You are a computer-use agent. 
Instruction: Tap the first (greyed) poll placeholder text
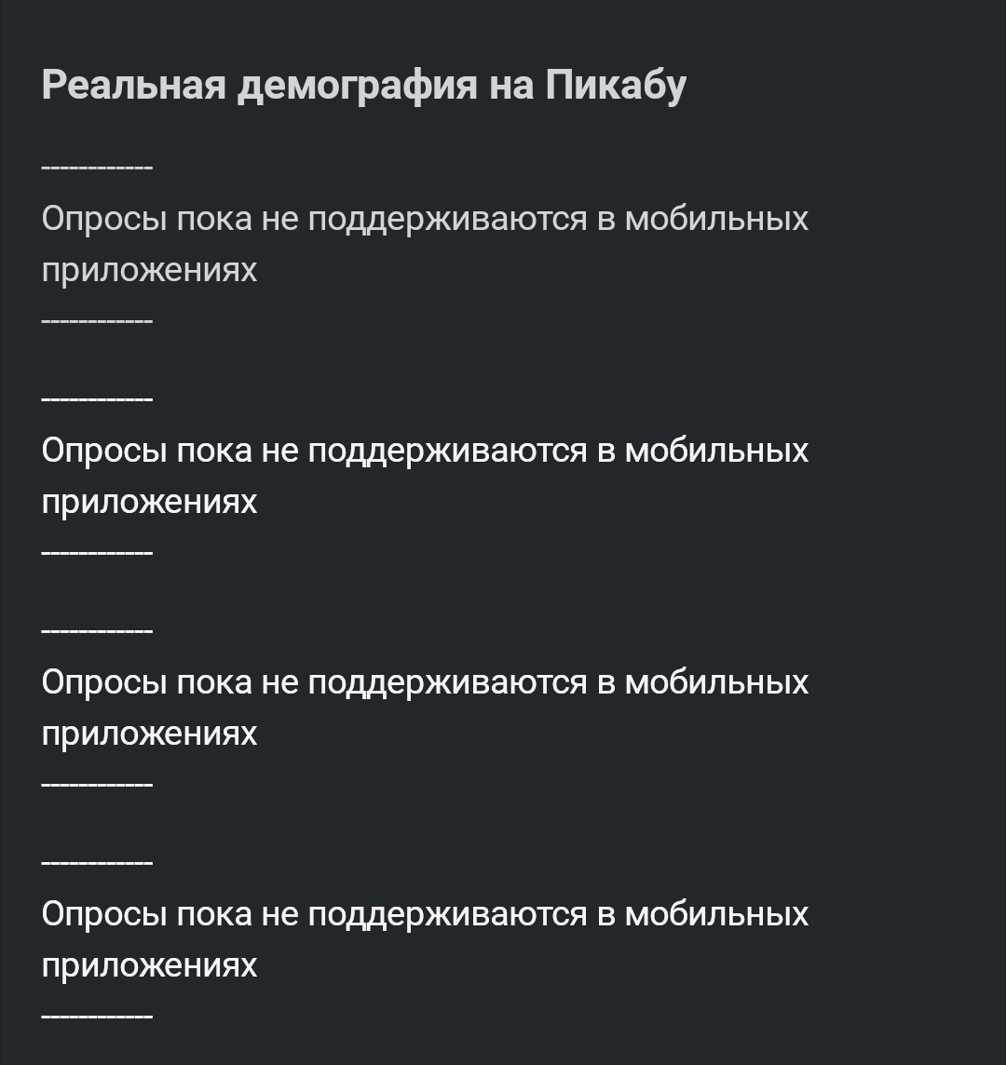click(425, 220)
